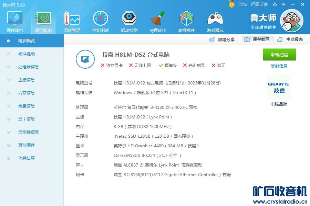Click the 蓝牙 status indicator
310x206 pixels.
(218, 66)
